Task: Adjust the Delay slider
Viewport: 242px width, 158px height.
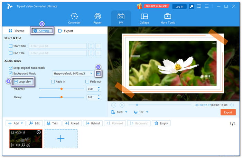Action: (62, 97)
